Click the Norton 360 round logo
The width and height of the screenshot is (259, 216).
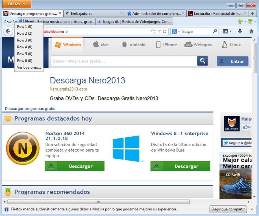click(23, 148)
